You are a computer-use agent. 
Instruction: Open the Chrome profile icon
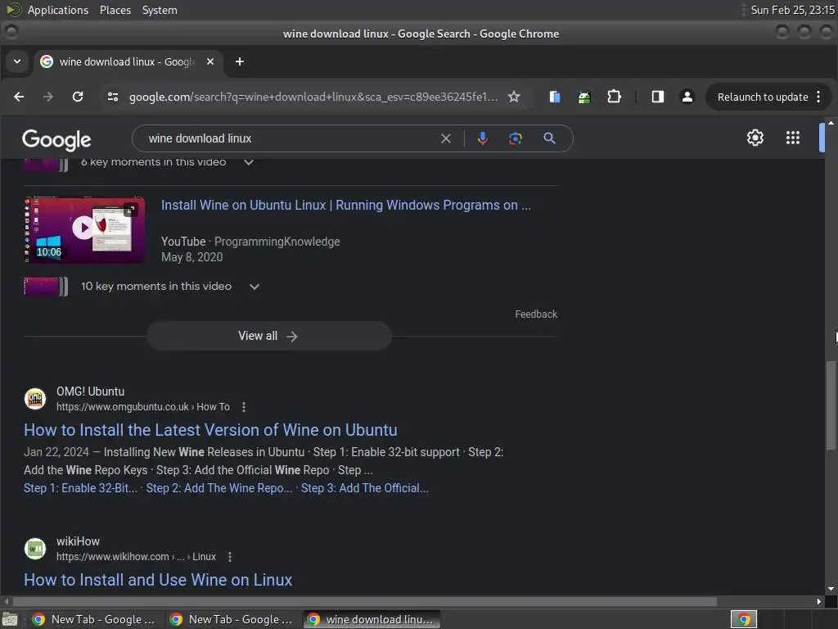pos(687,97)
